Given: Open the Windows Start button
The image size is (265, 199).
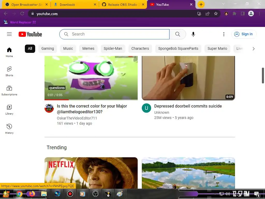Looking at the screenshot, I should [x=6, y=194].
